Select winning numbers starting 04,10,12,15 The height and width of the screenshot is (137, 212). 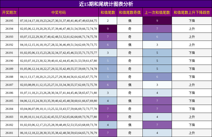58,45
